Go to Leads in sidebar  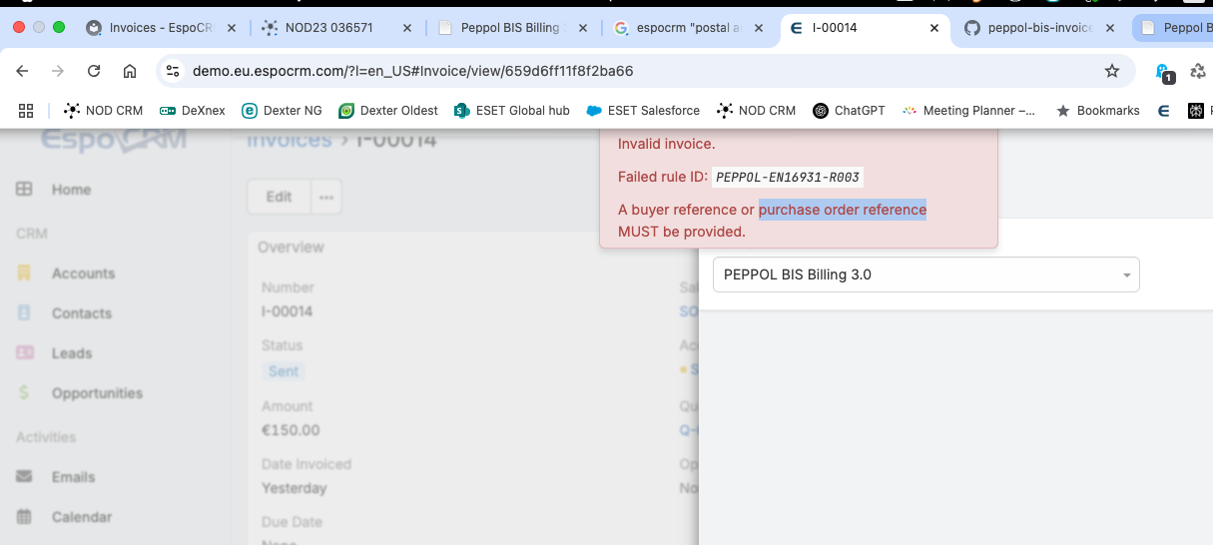71,353
